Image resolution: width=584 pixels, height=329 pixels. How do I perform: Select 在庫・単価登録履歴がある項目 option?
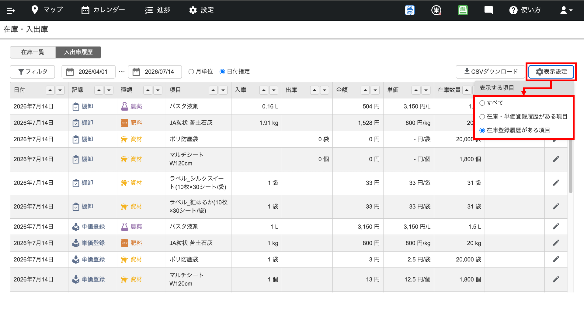(x=482, y=117)
